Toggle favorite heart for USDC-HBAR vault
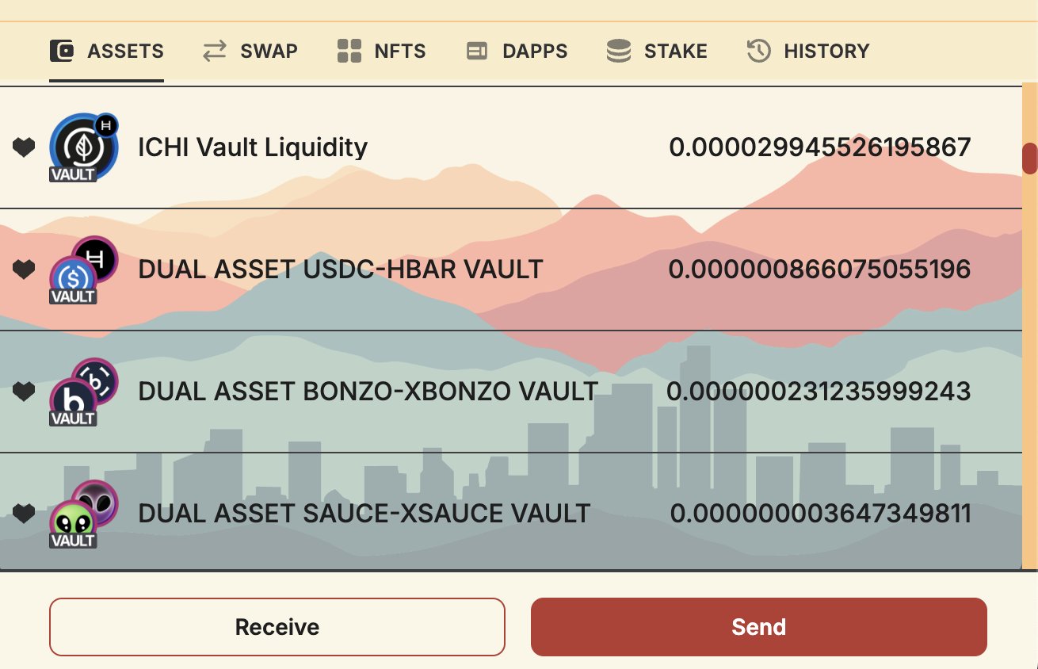The height and width of the screenshot is (669, 1038). tap(24, 270)
